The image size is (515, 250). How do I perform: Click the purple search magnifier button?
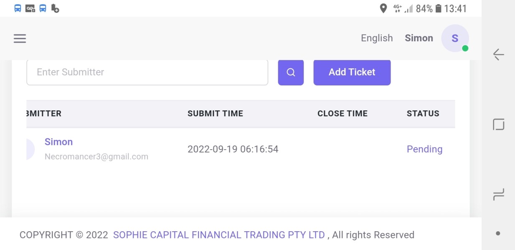tap(291, 72)
